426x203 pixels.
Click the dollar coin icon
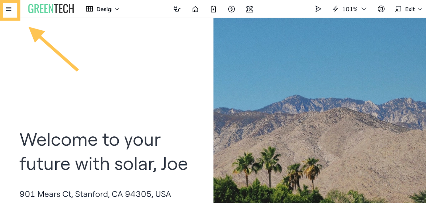pos(231,9)
